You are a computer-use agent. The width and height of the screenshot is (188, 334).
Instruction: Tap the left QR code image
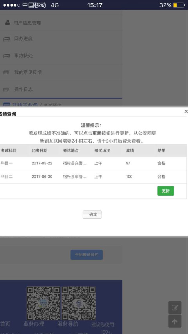click(43, 303)
